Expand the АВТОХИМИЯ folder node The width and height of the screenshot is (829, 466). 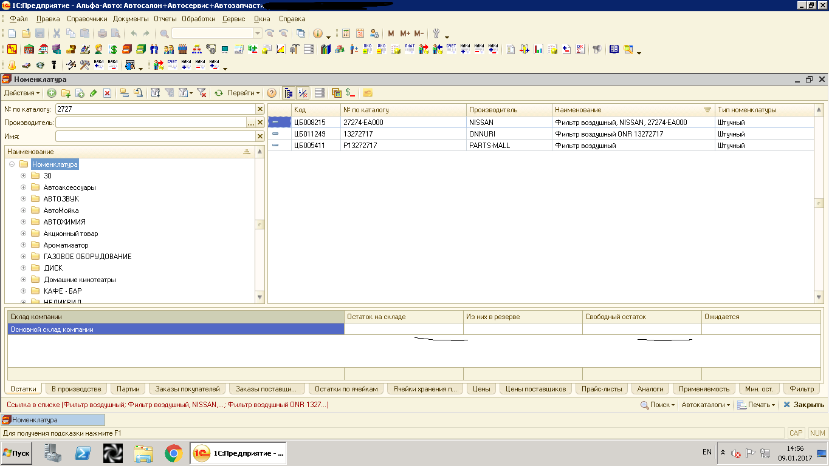pyautogui.click(x=24, y=222)
